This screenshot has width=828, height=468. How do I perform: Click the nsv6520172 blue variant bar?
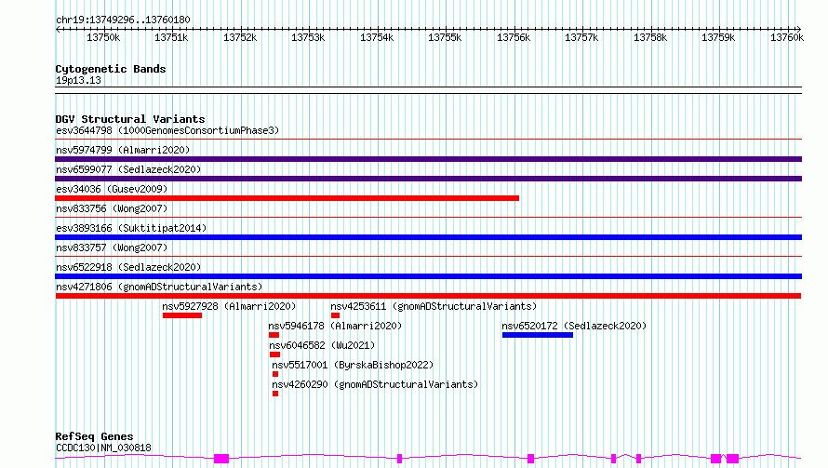click(538, 335)
